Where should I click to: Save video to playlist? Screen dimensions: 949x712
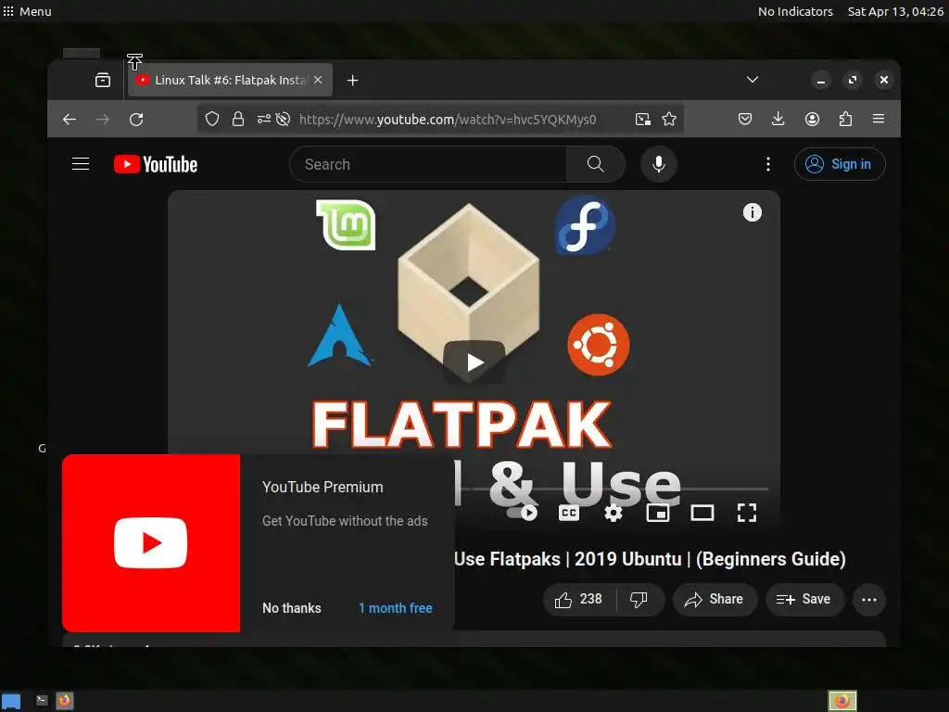click(x=804, y=600)
